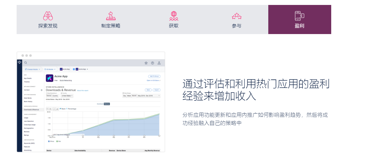365x163 pixels.
Task: Open Daily Ranks in the sidebar
Action: [28, 98]
